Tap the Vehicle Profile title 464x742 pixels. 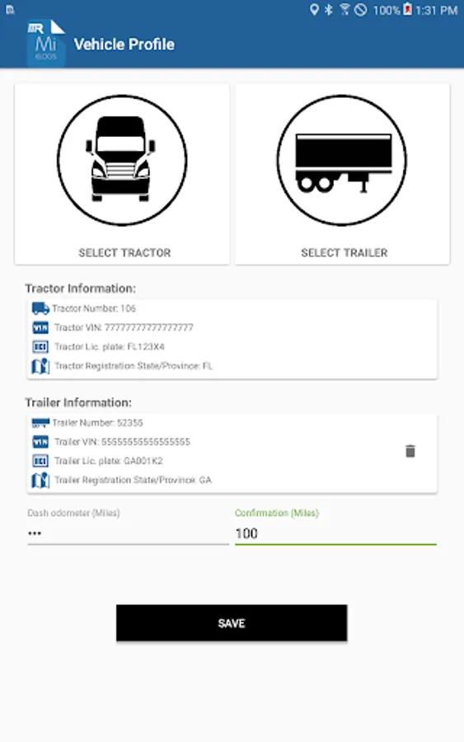tap(124, 45)
